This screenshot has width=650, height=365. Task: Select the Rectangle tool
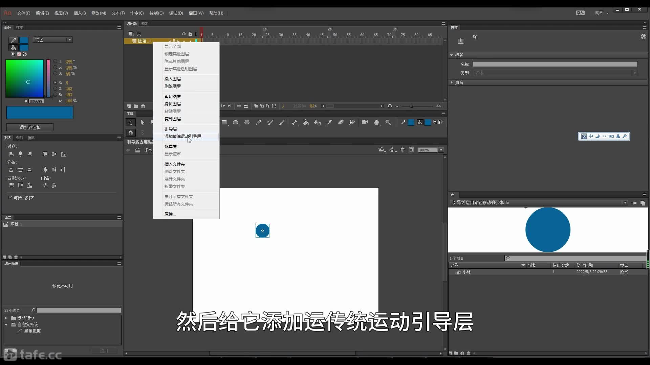[x=224, y=122]
